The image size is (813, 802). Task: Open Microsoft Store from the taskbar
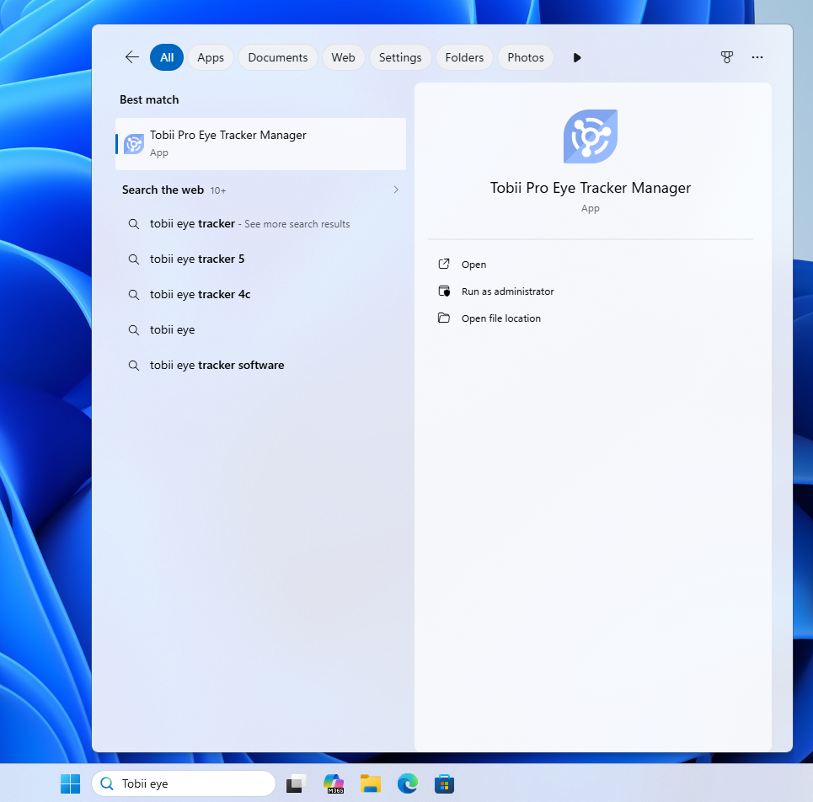pyautogui.click(x=444, y=783)
